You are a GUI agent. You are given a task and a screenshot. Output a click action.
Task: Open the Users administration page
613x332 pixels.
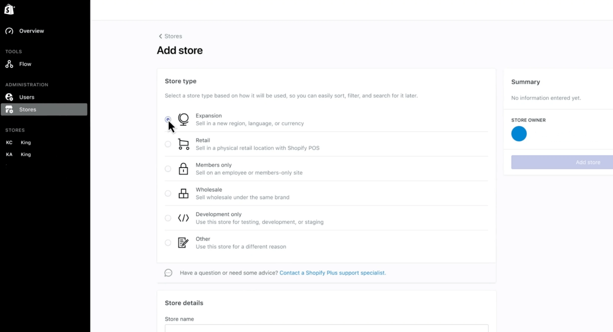click(27, 97)
